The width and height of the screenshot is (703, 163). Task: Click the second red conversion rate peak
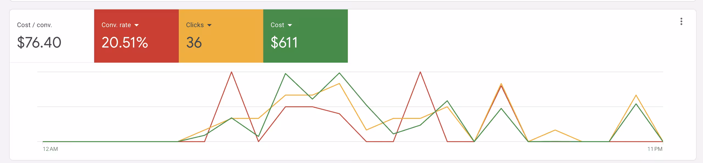(420, 72)
